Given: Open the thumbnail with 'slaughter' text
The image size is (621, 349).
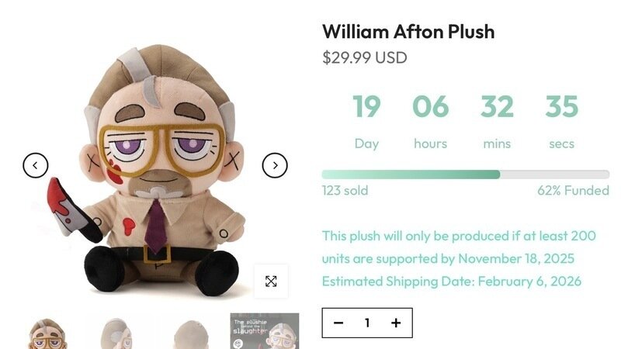Looking at the screenshot, I should click(x=265, y=332).
